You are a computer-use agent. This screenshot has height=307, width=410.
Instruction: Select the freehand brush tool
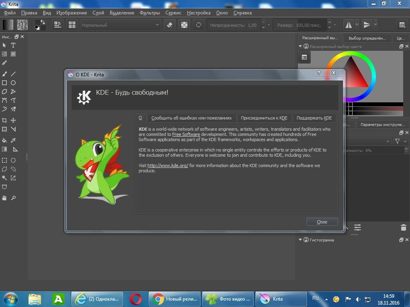point(4,74)
